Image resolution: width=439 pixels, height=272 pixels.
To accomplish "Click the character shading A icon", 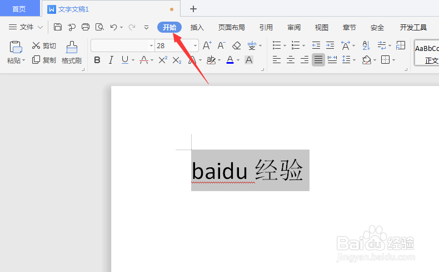I will 248,60.
